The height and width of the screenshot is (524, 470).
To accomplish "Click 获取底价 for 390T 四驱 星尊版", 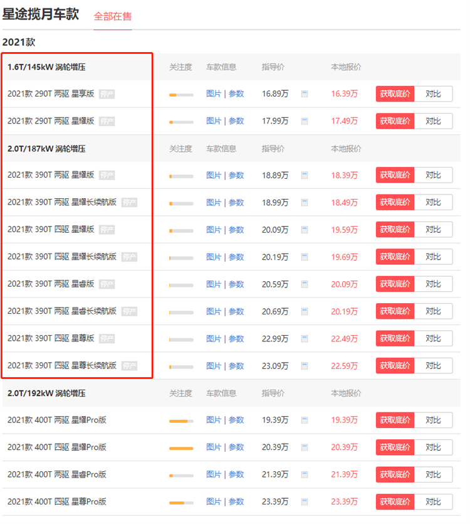I will (x=395, y=338).
